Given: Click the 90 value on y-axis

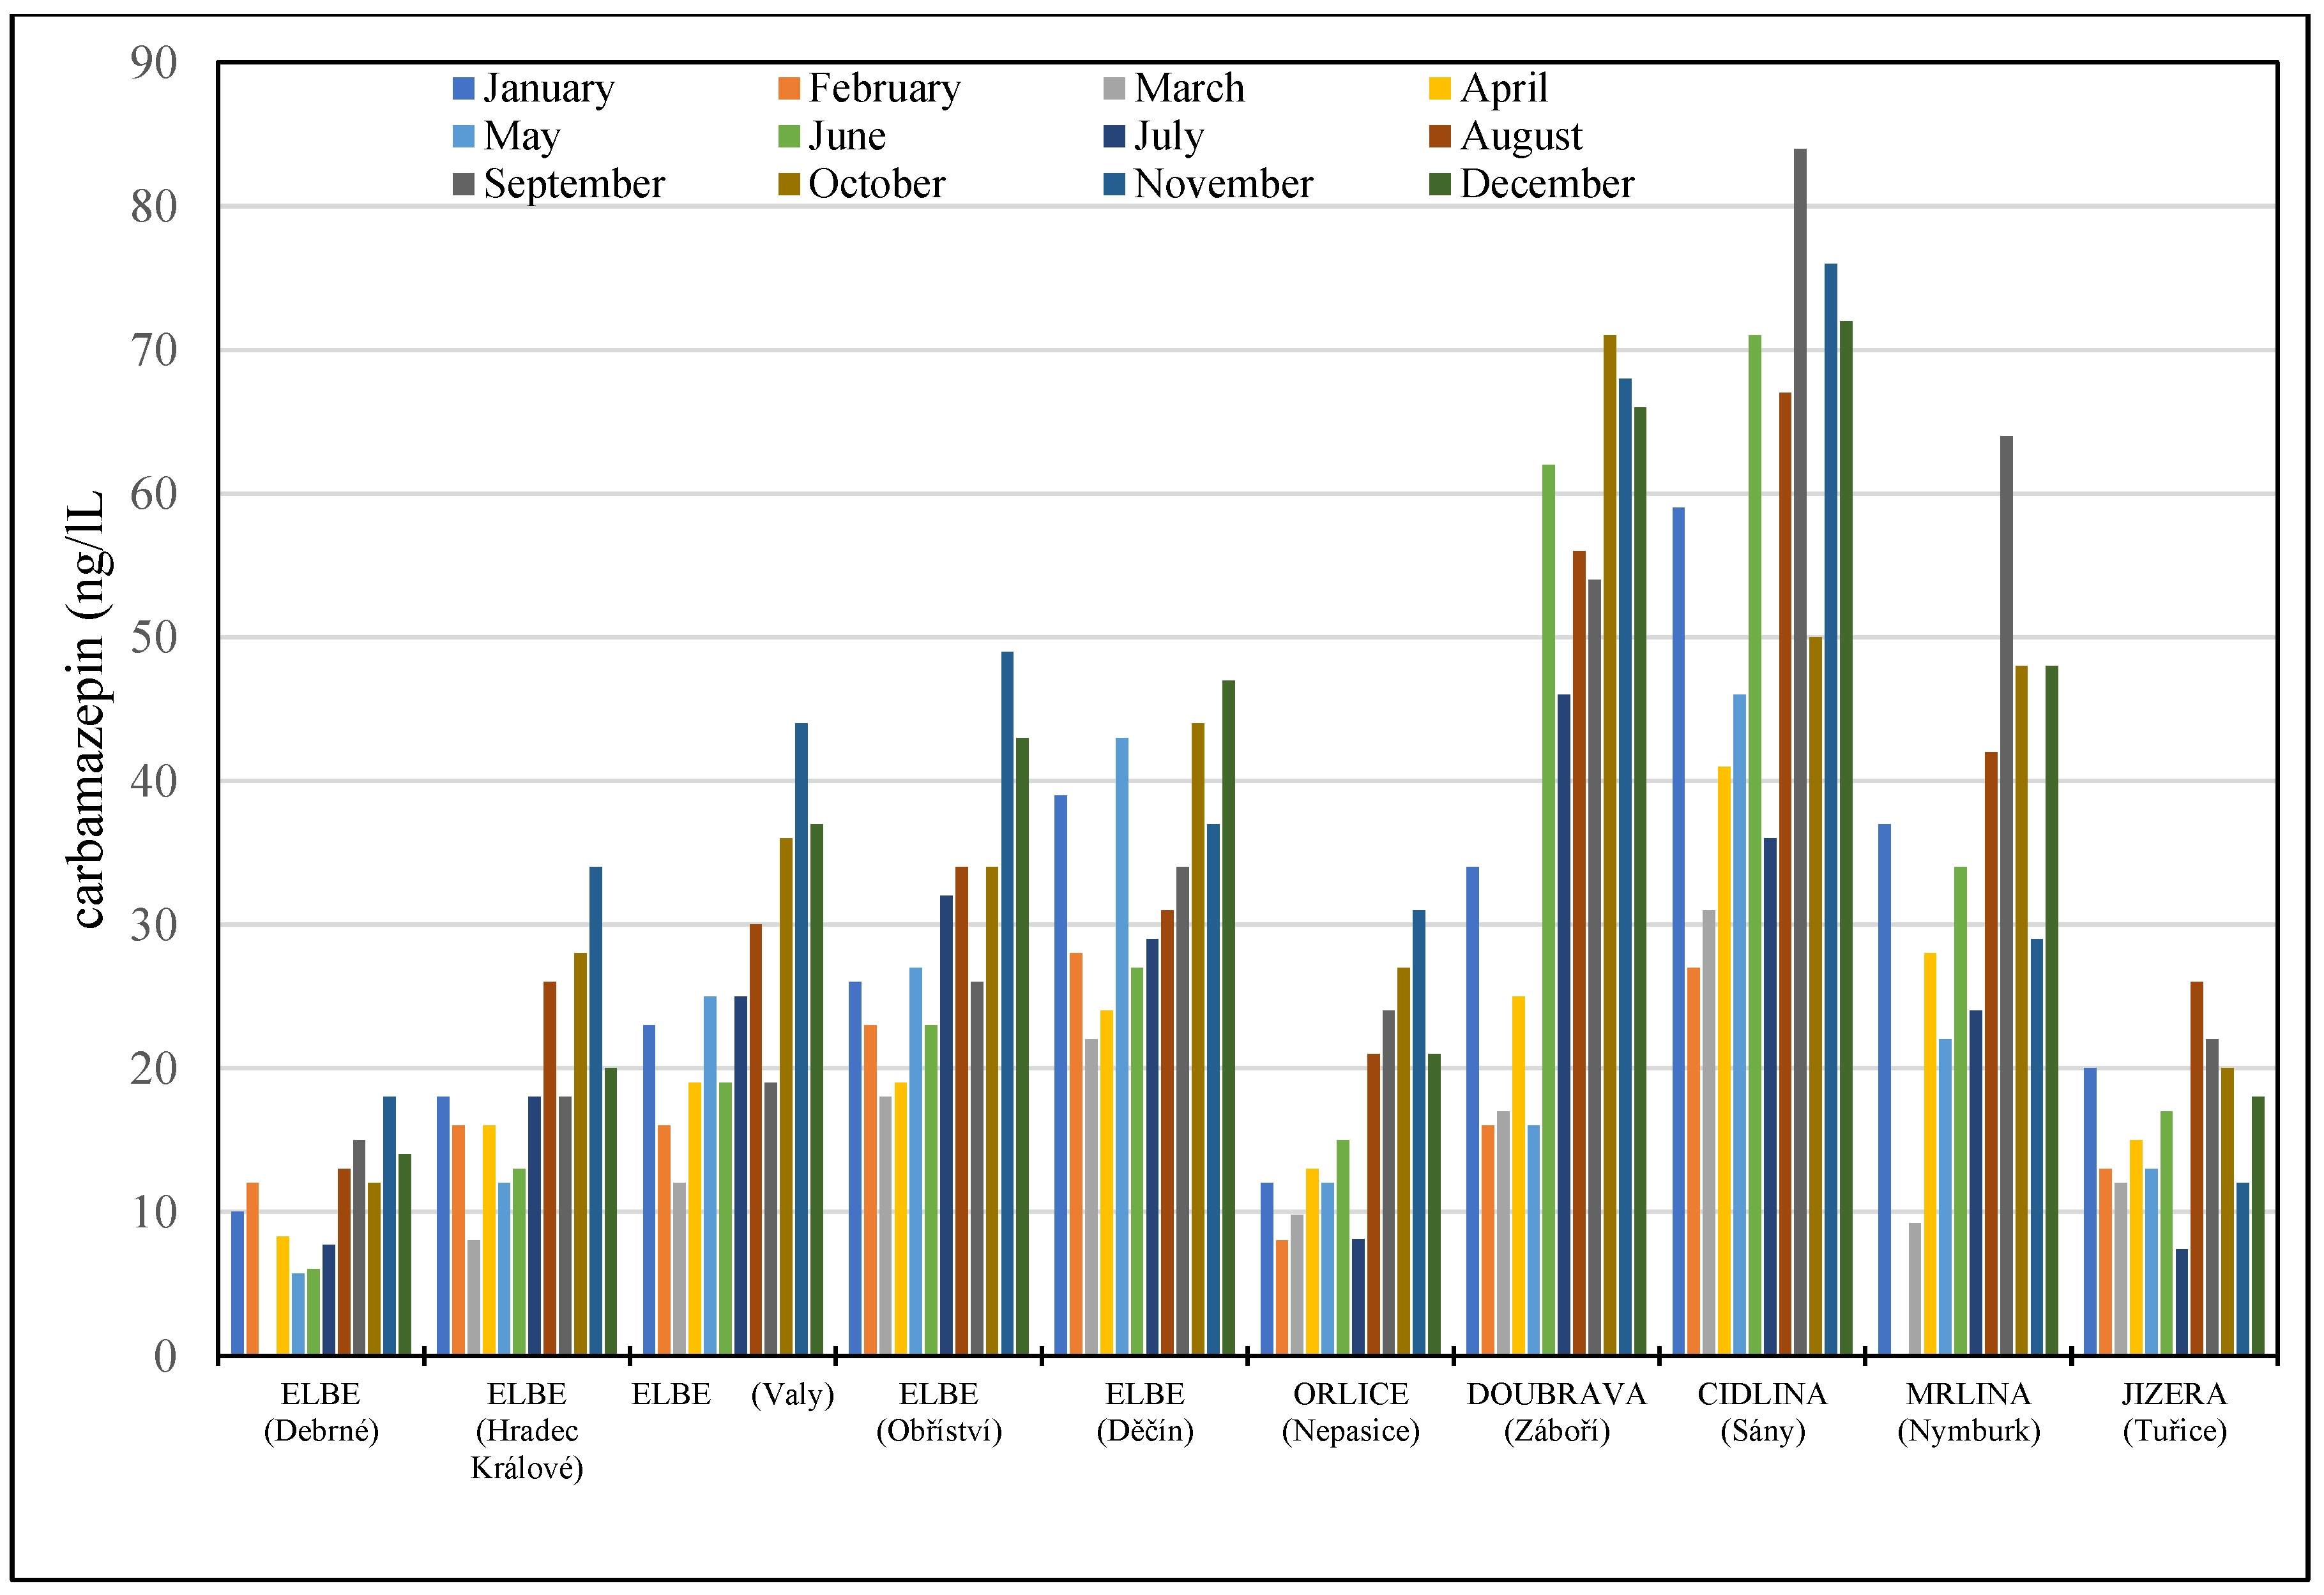Looking at the screenshot, I should coord(154,63).
